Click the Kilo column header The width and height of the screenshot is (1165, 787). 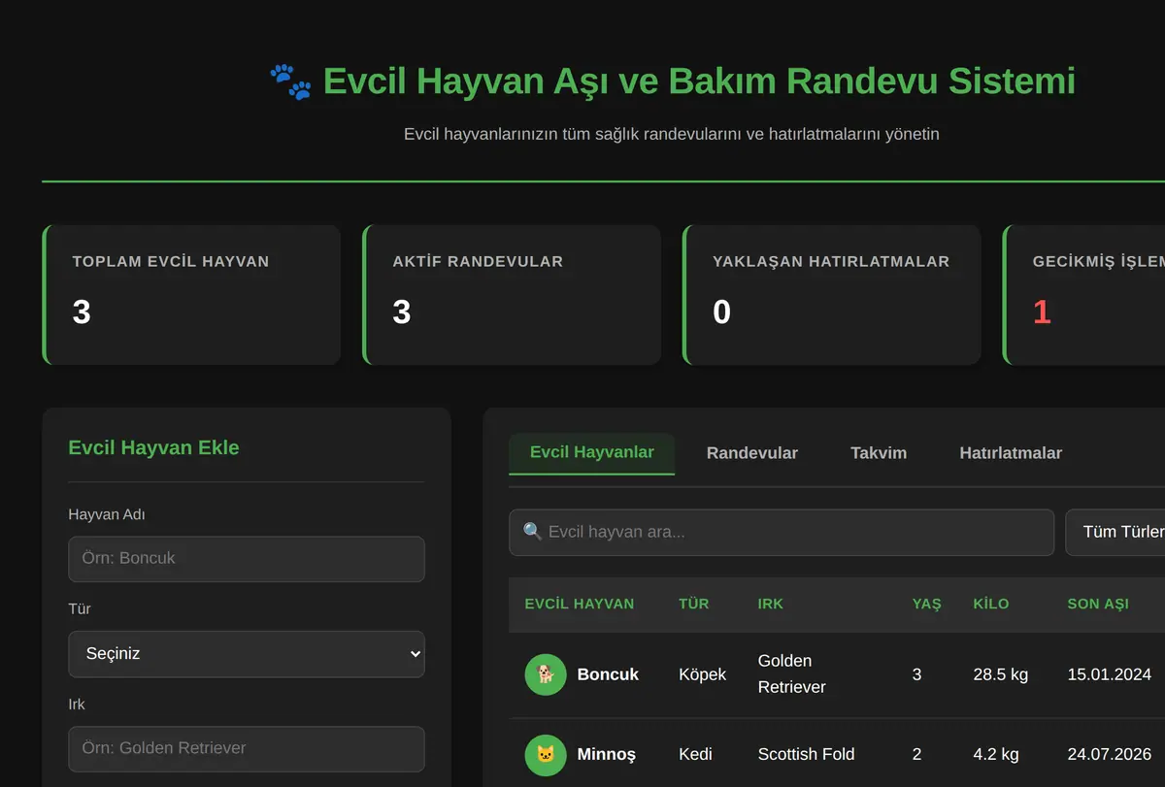click(991, 604)
